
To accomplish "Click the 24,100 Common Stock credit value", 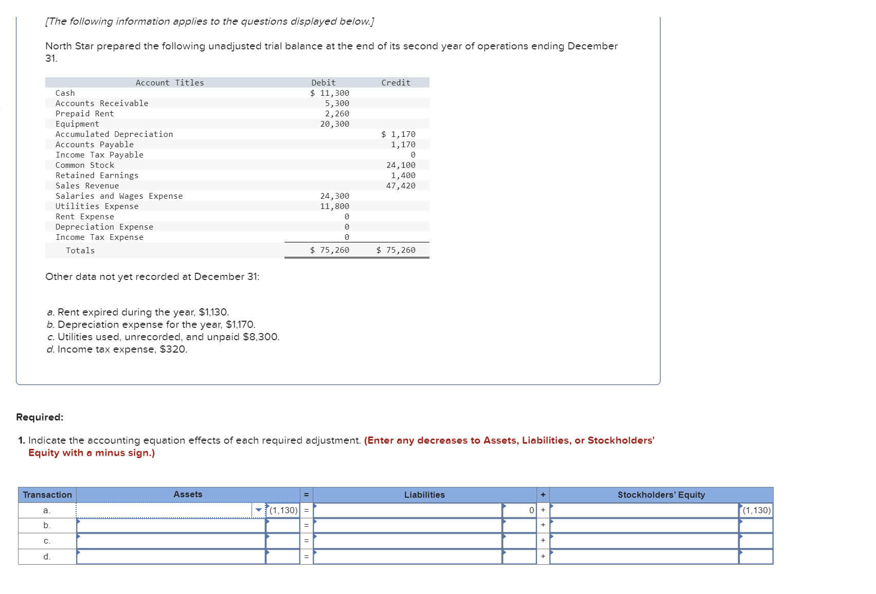I will click(x=401, y=165).
